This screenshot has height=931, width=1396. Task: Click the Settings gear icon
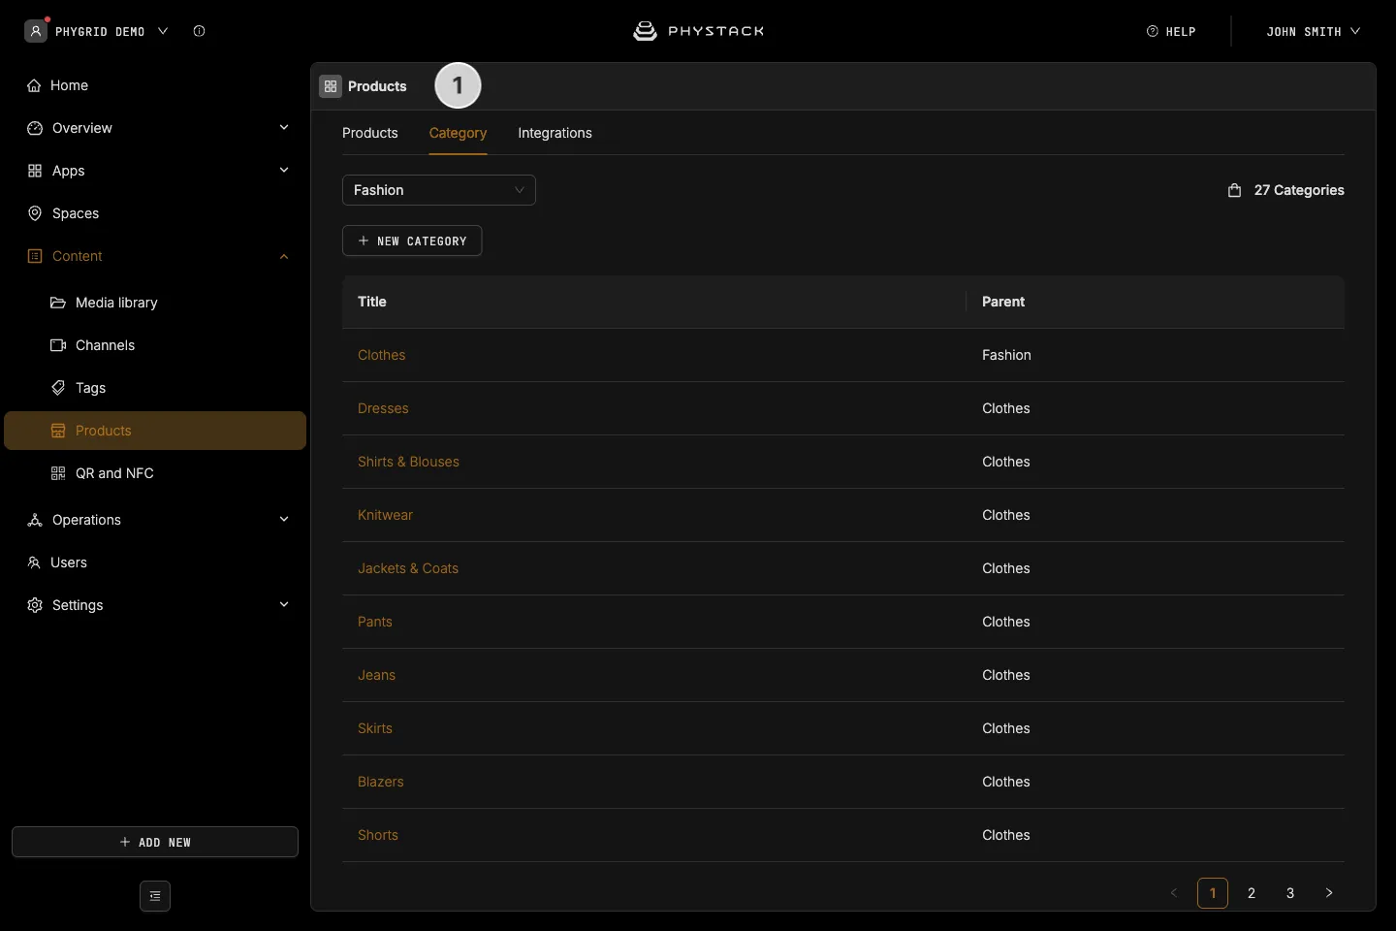35,605
